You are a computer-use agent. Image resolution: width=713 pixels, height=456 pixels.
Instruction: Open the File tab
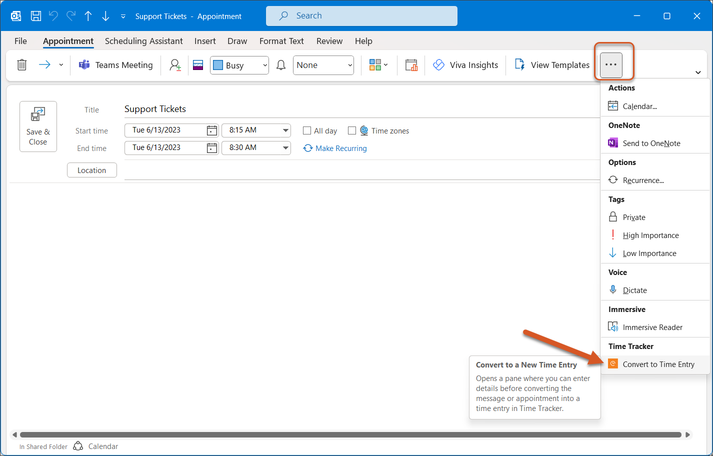coord(21,41)
